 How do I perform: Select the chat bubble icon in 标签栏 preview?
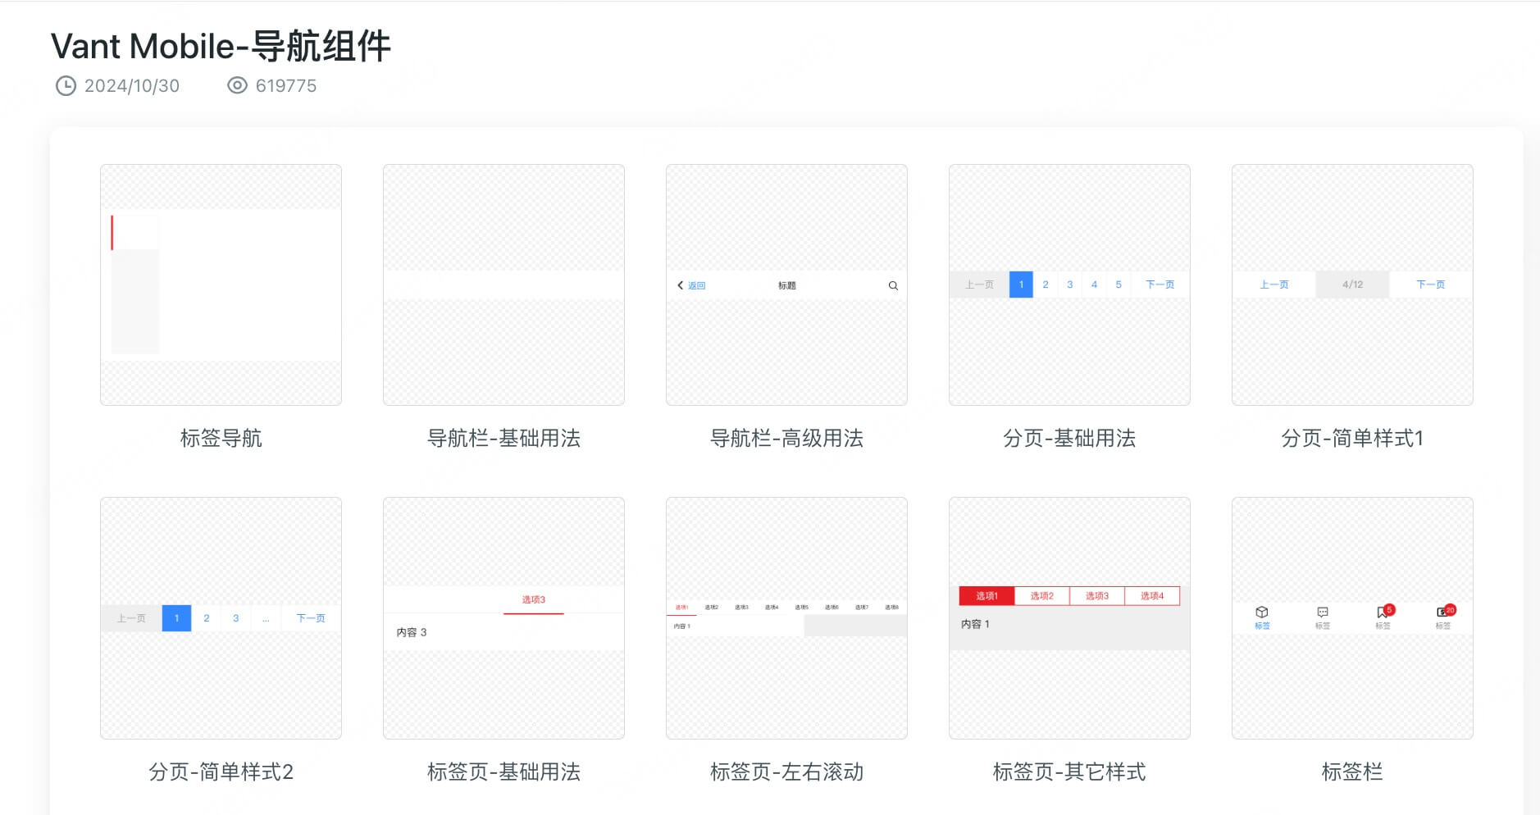click(1323, 612)
